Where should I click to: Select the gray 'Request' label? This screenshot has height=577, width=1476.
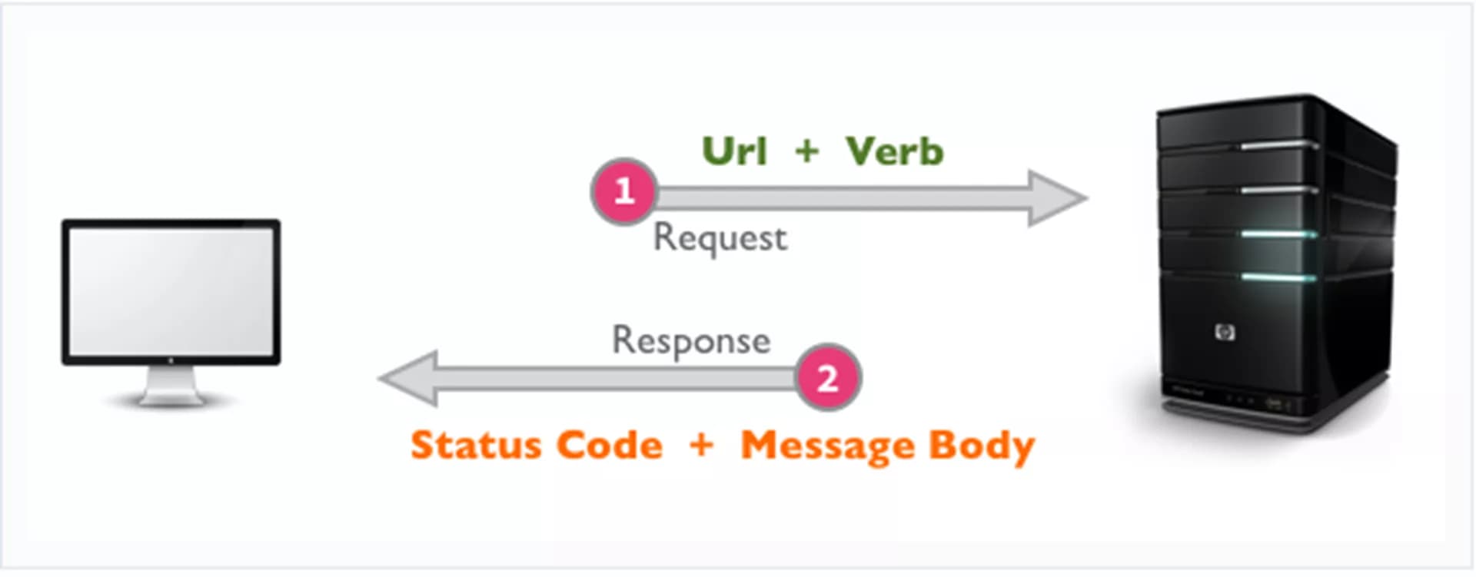click(x=720, y=237)
